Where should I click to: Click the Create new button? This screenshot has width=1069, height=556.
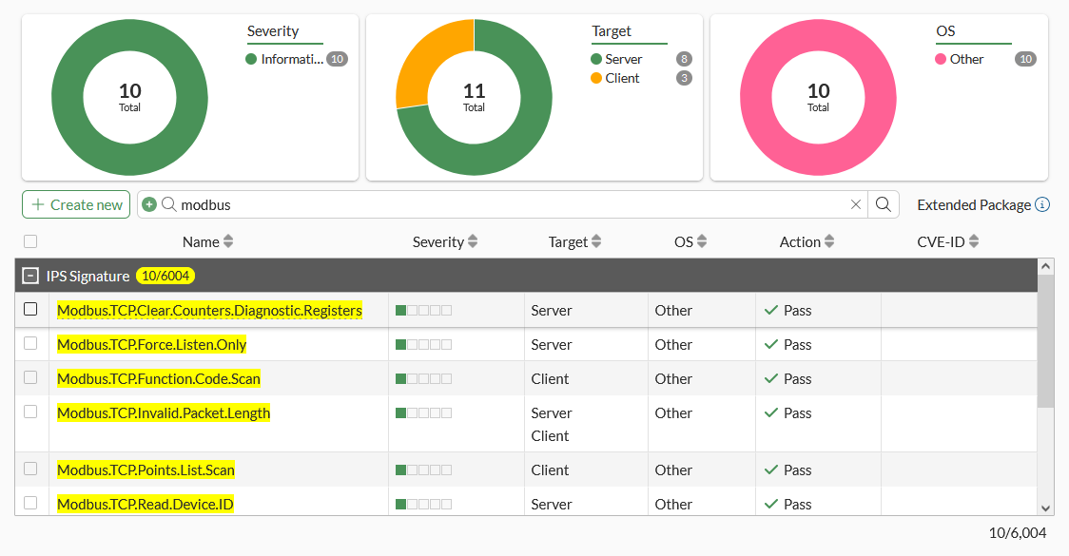tap(76, 204)
